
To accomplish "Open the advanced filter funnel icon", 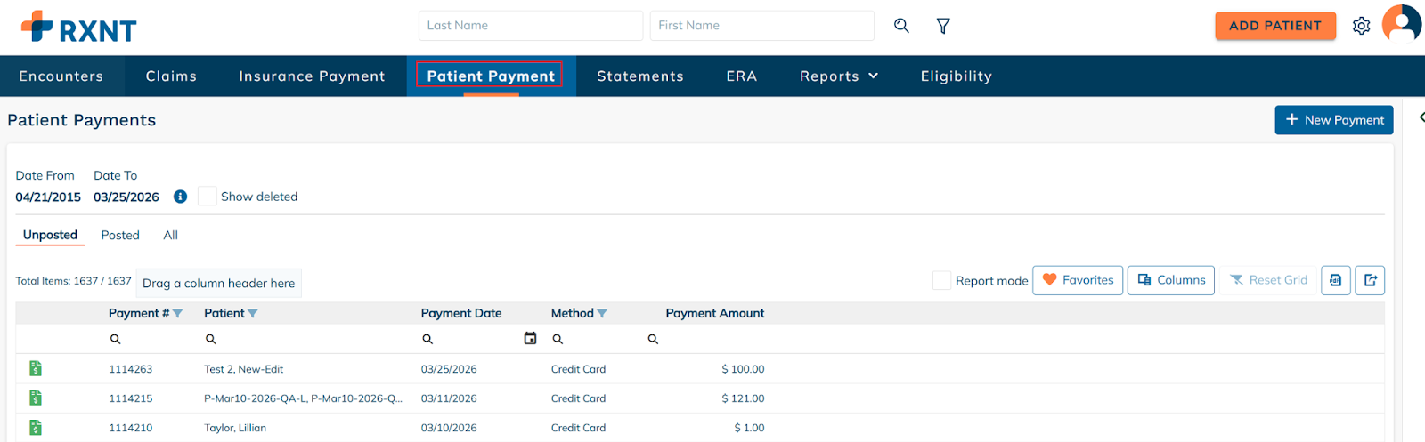I will [x=943, y=26].
